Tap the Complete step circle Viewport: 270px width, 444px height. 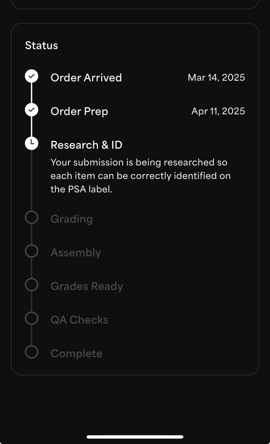[x=31, y=352]
